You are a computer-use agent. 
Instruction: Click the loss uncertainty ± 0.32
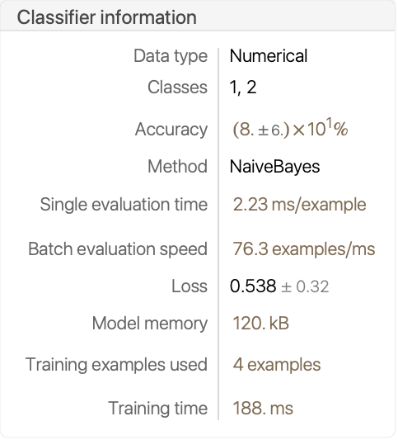[305, 287]
